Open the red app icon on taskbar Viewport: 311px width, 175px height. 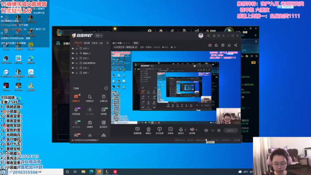coord(115,172)
